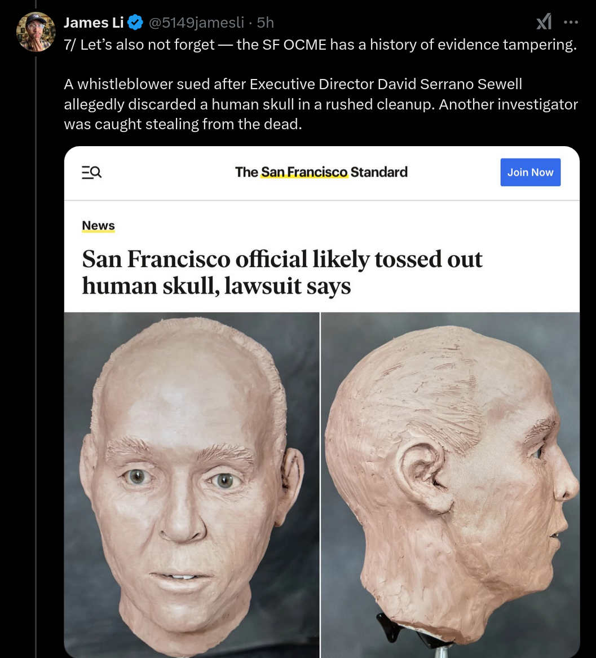Image resolution: width=596 pixels, height=658 pixels.
Task: Click the tweet text about SF OCME
Action: 320,45
